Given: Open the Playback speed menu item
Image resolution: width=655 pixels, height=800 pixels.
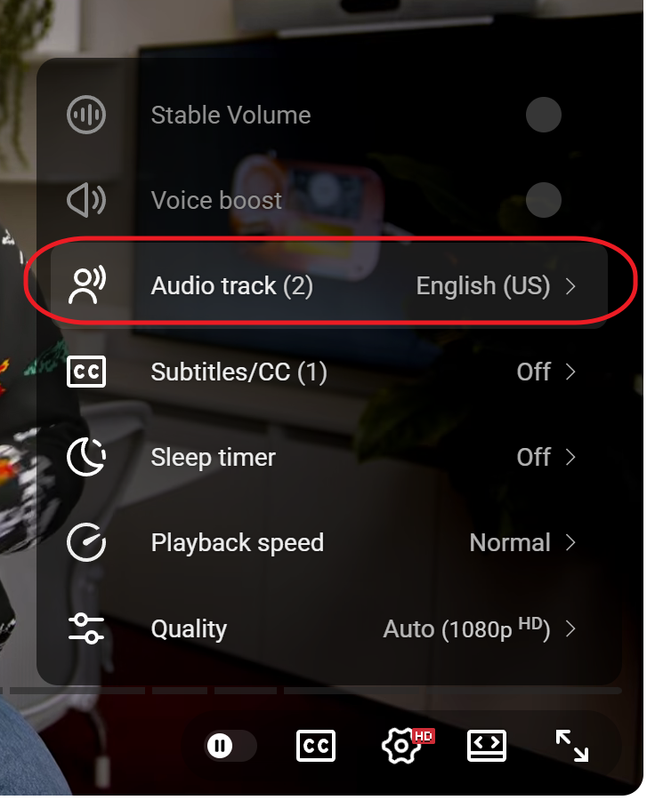Looking at the screenshot, I should click(x=329, y=542).
